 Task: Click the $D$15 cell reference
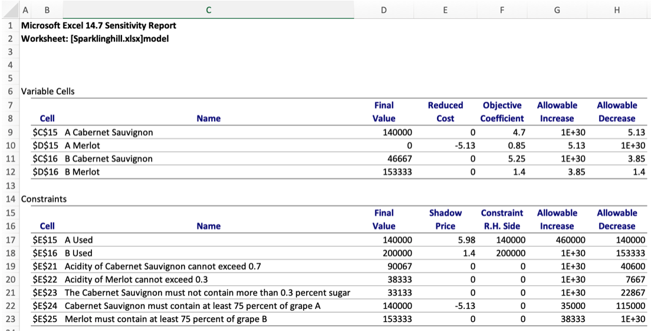click(45, 145)
